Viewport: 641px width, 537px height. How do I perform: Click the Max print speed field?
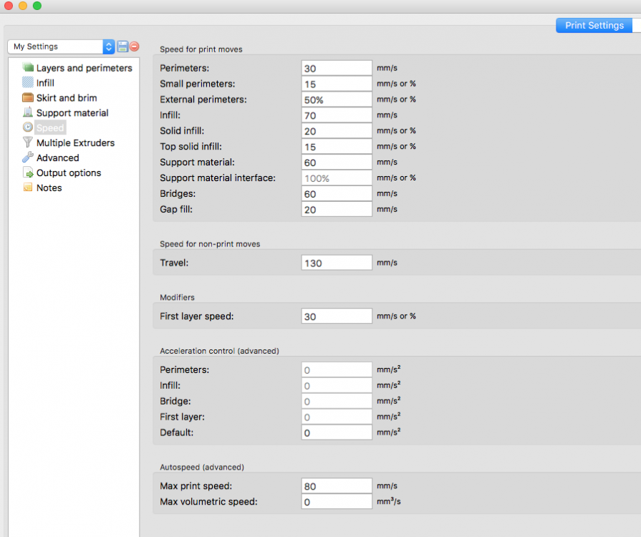(337, 486)
